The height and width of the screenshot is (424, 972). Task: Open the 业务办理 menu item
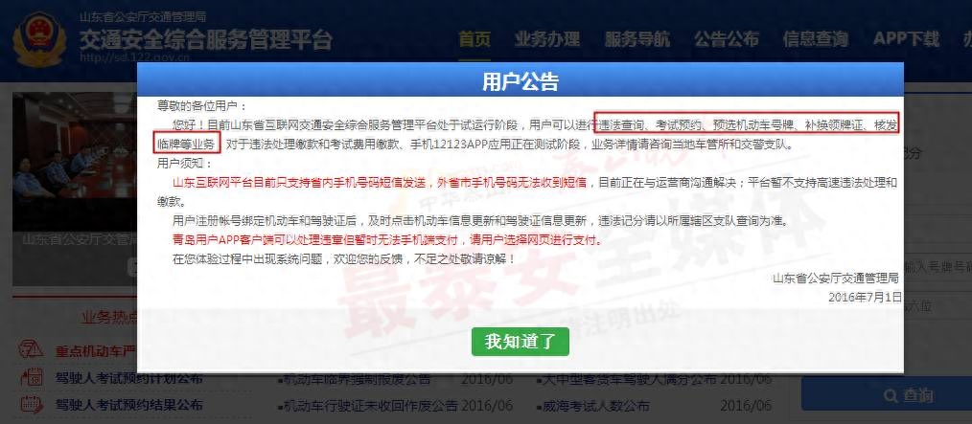tap(546, 39)
